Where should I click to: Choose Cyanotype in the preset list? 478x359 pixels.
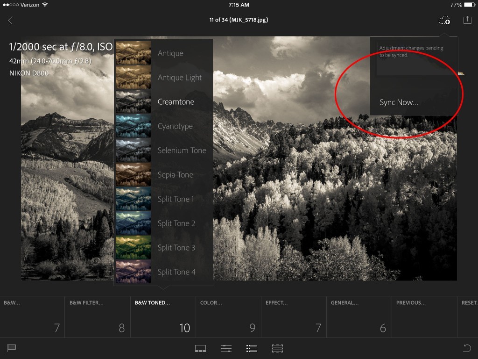175,126
